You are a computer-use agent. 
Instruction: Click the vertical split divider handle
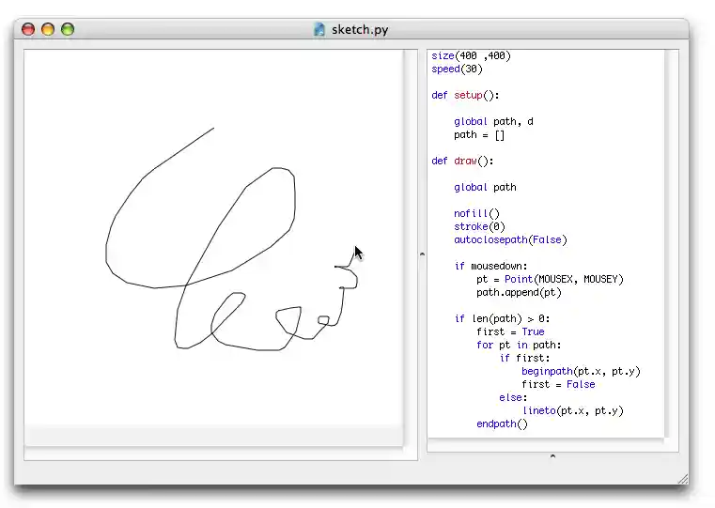click(422, 254)
